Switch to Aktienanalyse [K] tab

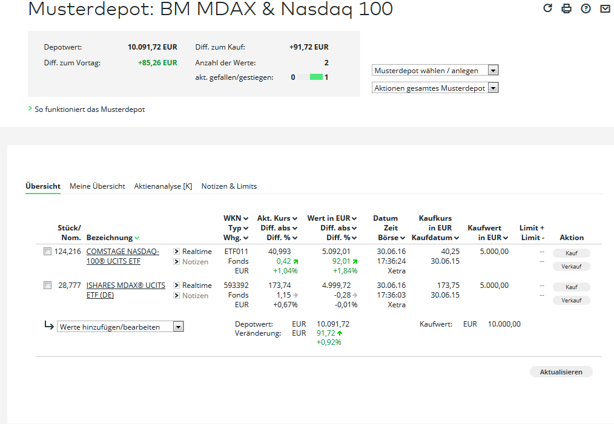pyautogui.click(x=163, y=186)
